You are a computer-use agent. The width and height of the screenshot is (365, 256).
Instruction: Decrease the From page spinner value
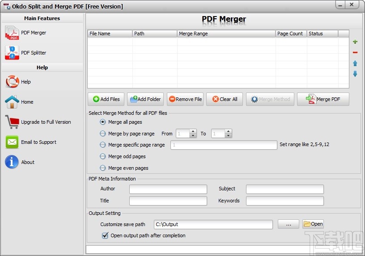click(193, 135)
